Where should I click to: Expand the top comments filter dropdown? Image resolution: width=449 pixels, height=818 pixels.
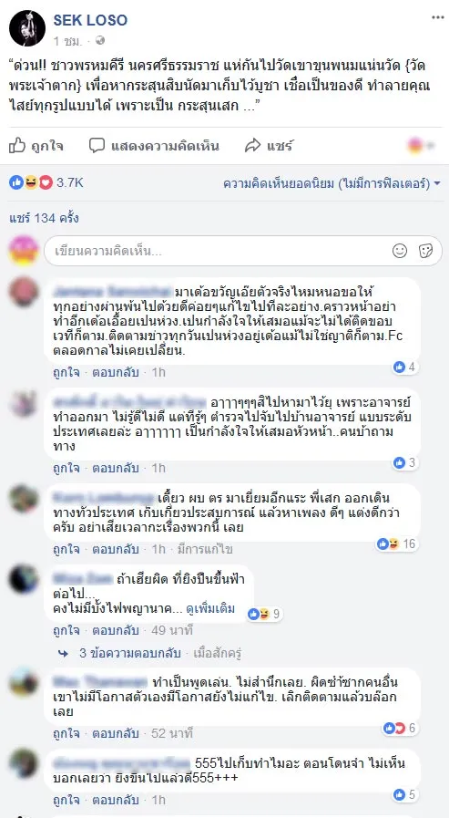coord(332,183)
